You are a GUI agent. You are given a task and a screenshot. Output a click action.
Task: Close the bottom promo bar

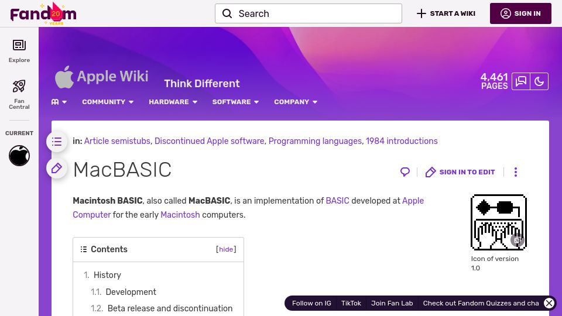point(549,303)
